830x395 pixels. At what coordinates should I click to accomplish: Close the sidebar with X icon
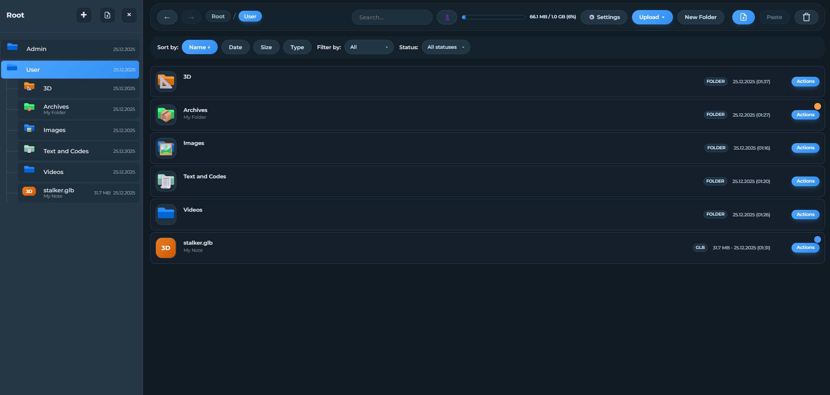point(129,15)
